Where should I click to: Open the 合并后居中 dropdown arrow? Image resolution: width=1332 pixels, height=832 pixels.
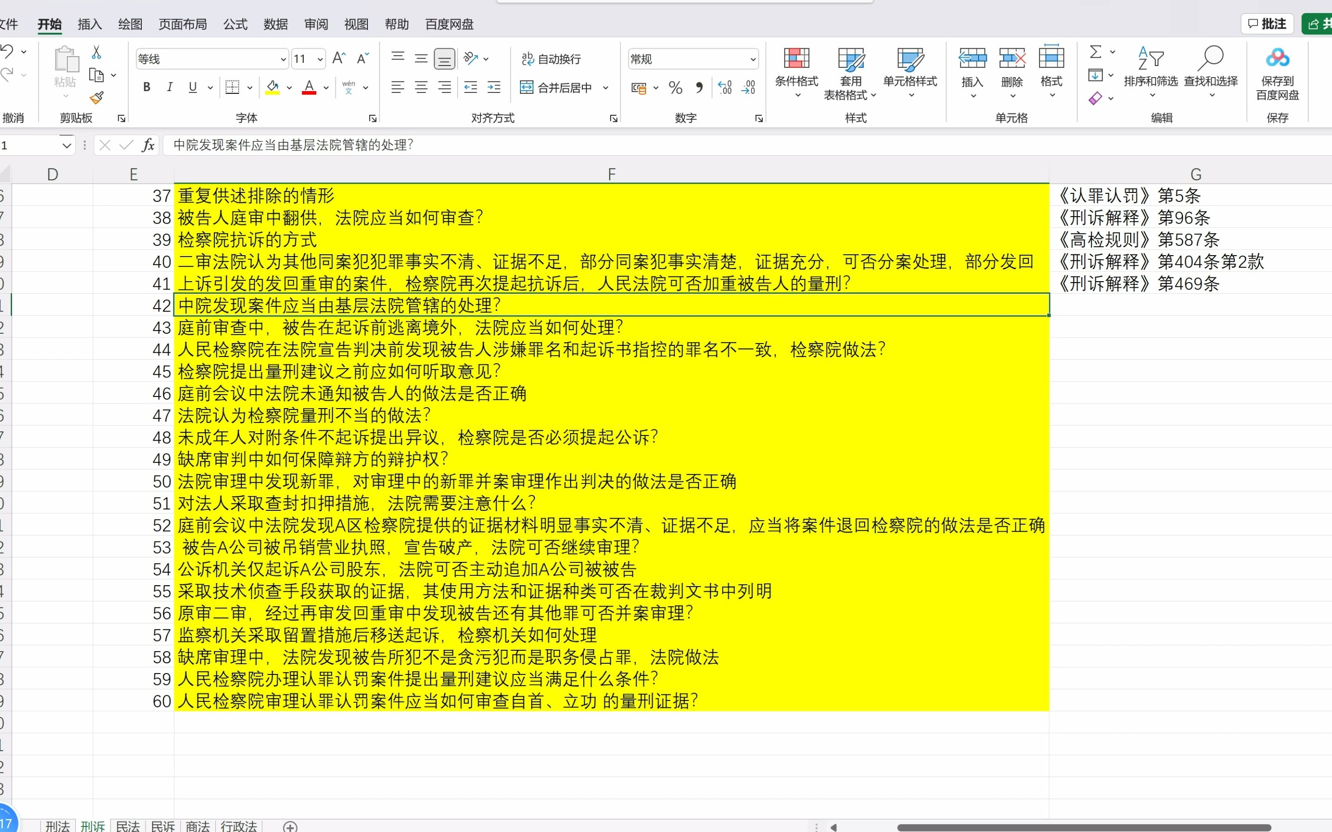click(x=606, y=87)
